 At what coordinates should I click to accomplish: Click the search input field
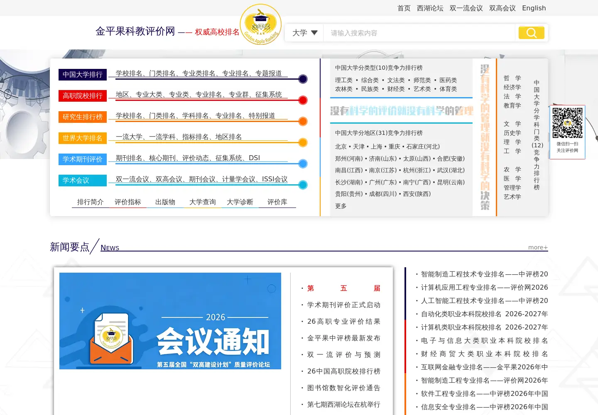click(419, 33)
